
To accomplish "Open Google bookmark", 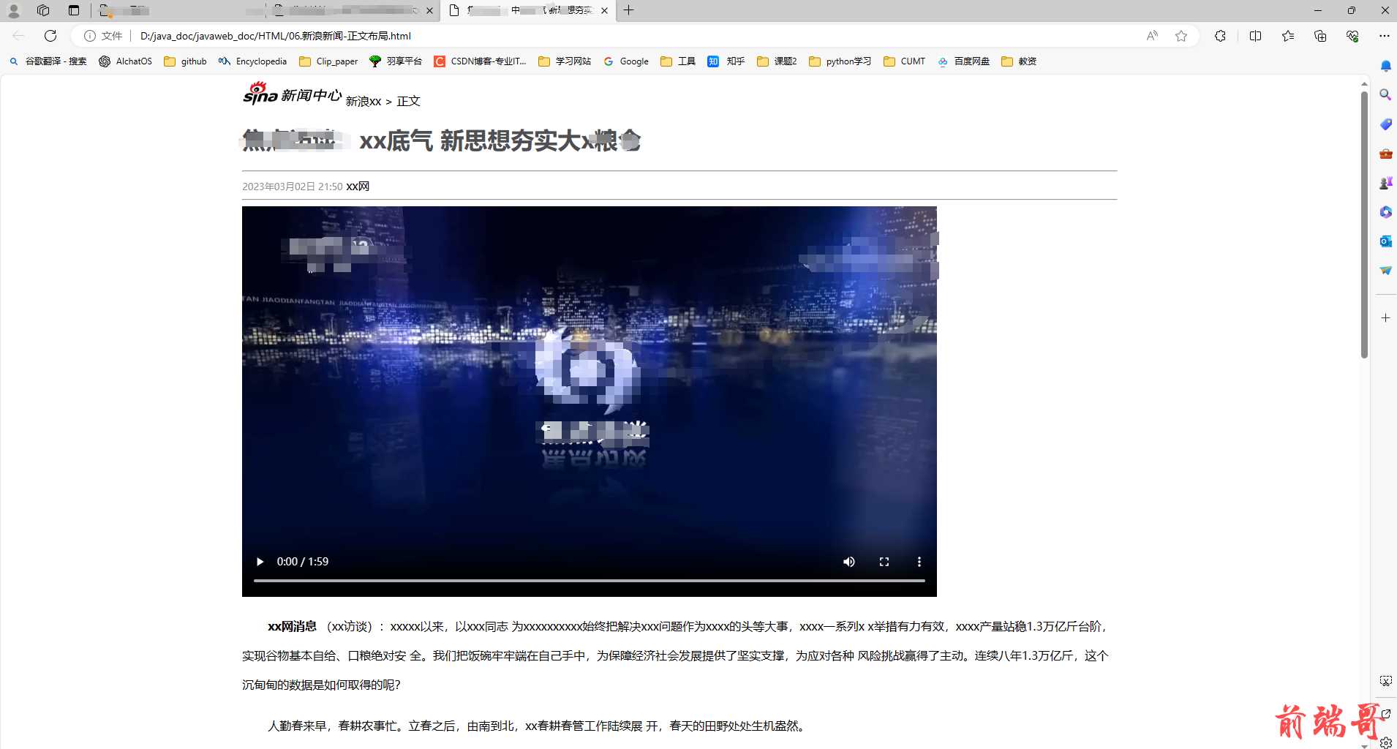I will pos(626,61).
